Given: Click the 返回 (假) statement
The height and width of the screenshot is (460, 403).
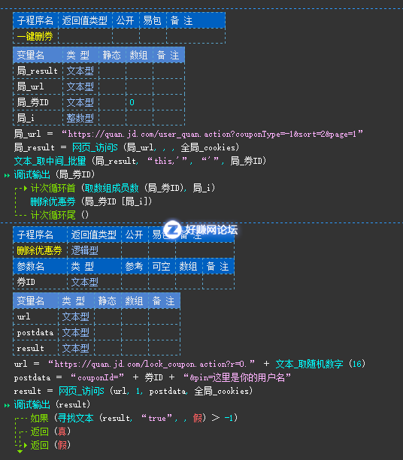Looking at the screenshot, I should pyautogui.click(x=50, y=445).
